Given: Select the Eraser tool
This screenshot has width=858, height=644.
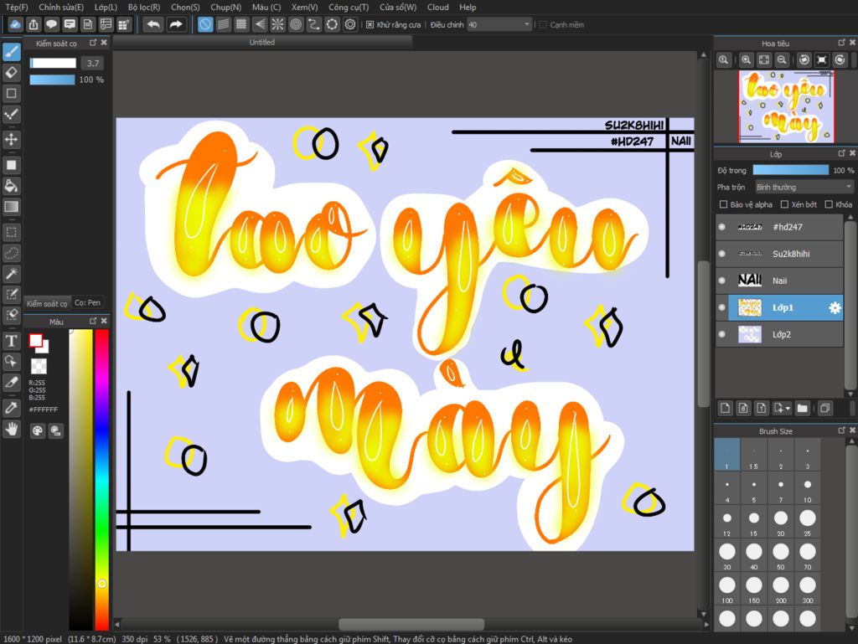Looking at the screenshot, I should [12, 72].
